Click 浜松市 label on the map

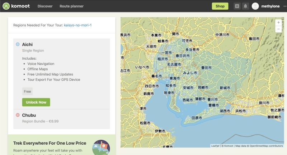[x=240, y=111]
